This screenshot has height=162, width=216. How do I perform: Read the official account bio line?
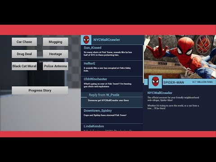pos(173,99)
